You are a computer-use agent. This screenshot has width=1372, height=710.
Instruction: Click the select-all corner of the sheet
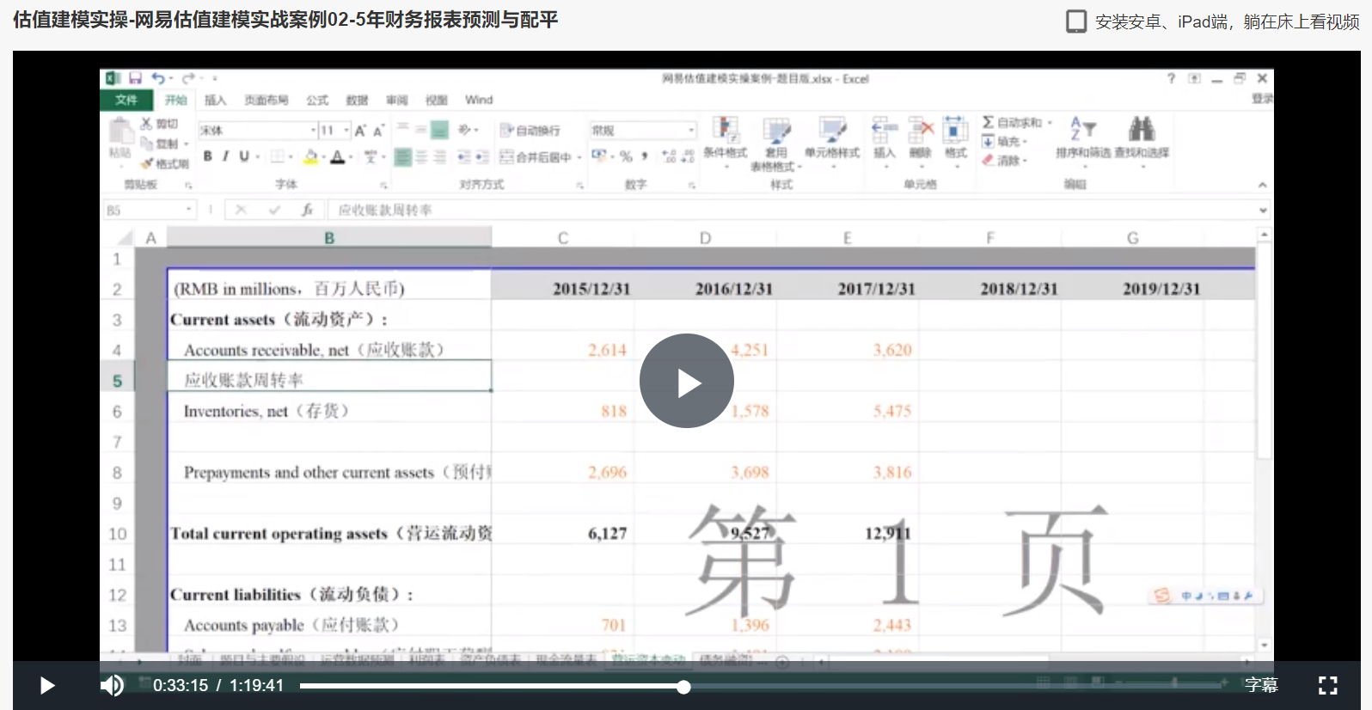pyautogui.click(x=125, y=238)
